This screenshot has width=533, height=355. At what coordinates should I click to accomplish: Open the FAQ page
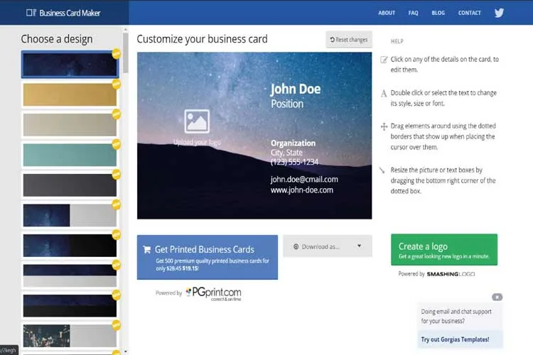pyautogui.click(x=413, y=13)
